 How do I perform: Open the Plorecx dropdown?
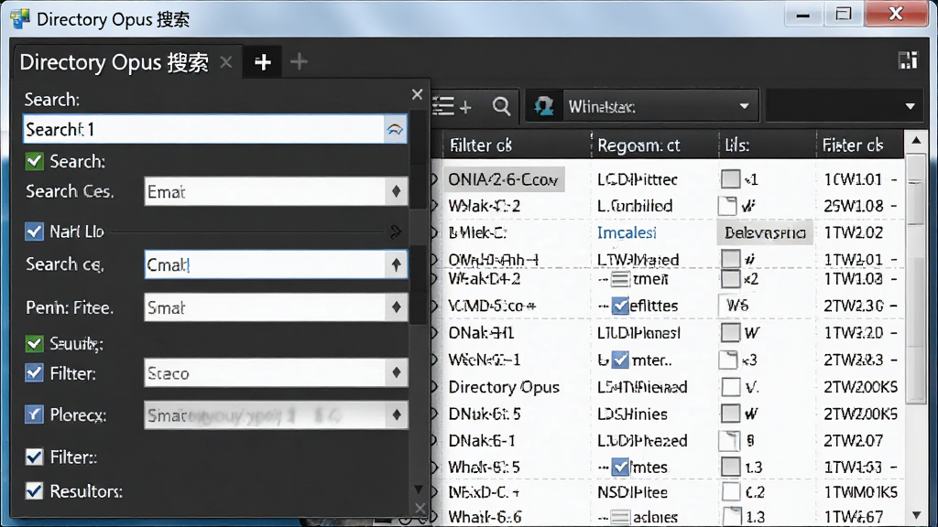click(276, 414)
